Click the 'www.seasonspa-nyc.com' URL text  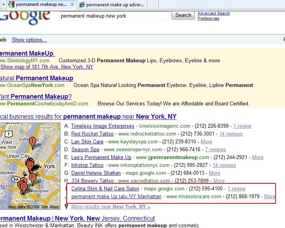[133, 149]
